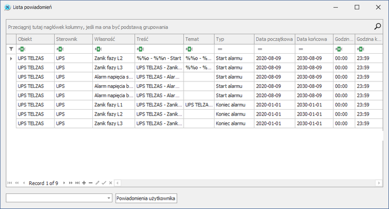Click Powiadomienia użytkownika button
Image resolution: width=389 pixels, height=209 pixels.
[146, 198]
